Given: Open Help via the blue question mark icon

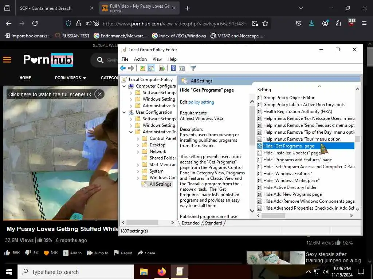Looking at the screenshot, I should point(173,68).
